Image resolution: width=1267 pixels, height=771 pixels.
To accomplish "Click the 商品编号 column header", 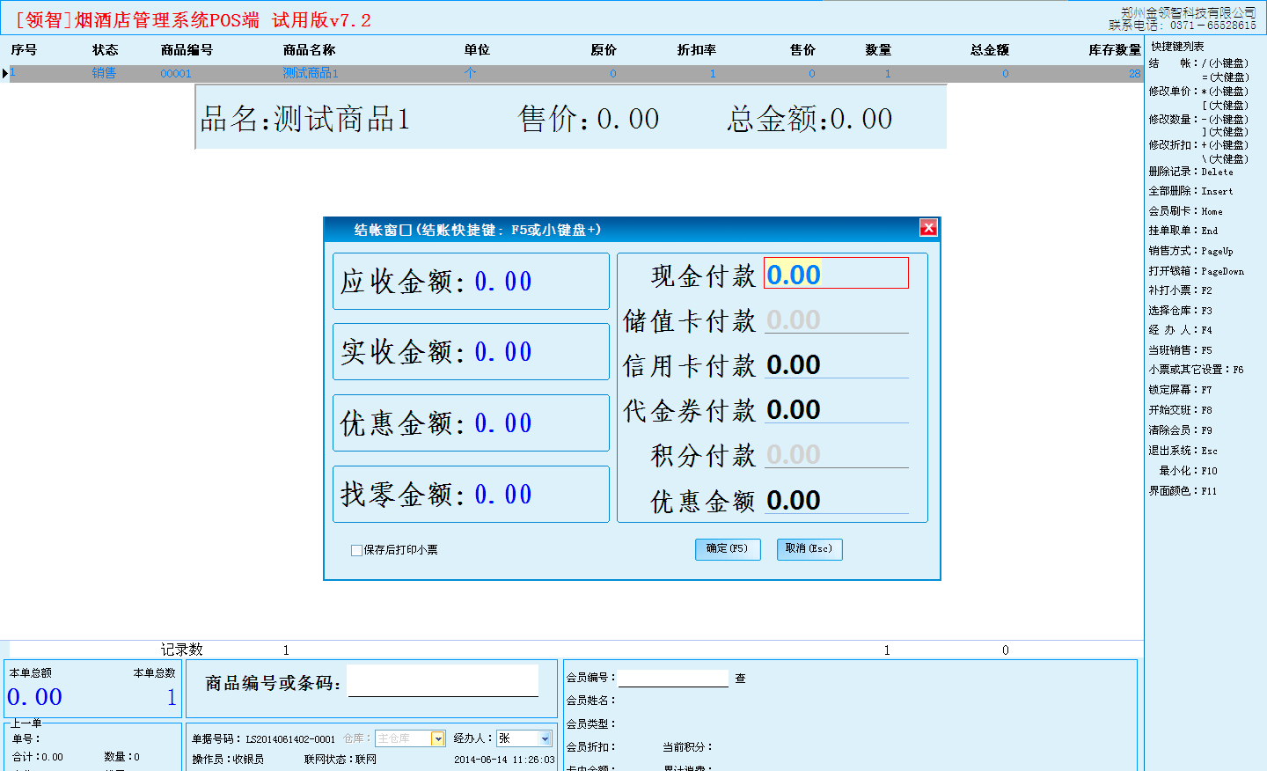I will (x=187, y=50).
